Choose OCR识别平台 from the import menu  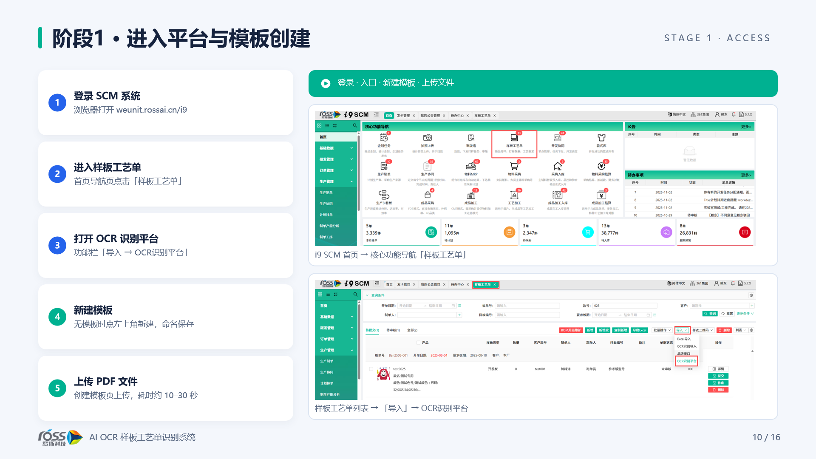tap(686, 361)
